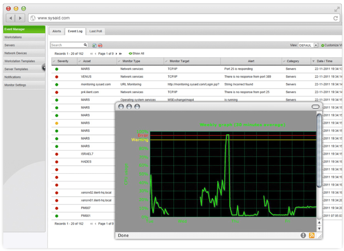Open Notifications in the sidebar
The width and height of the screenshot is (344, 251).
tap(24, 77)
